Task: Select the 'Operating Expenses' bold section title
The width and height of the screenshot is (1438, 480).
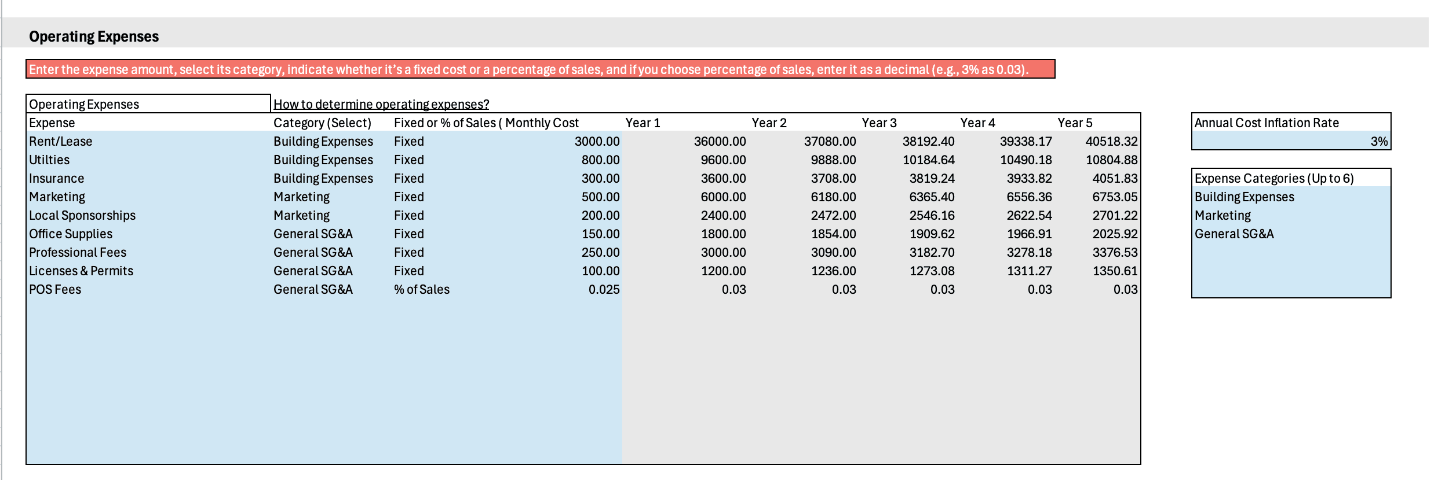Action: (x=94, y=36)
